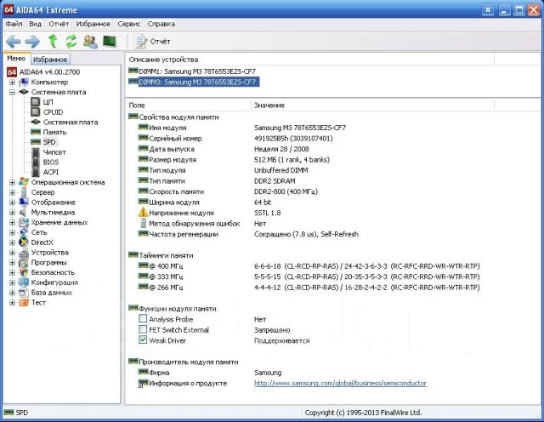Screen dimensions: 544x422
Task: Collapse the Системная плата tree node
Action: click(x=12, y=92)
